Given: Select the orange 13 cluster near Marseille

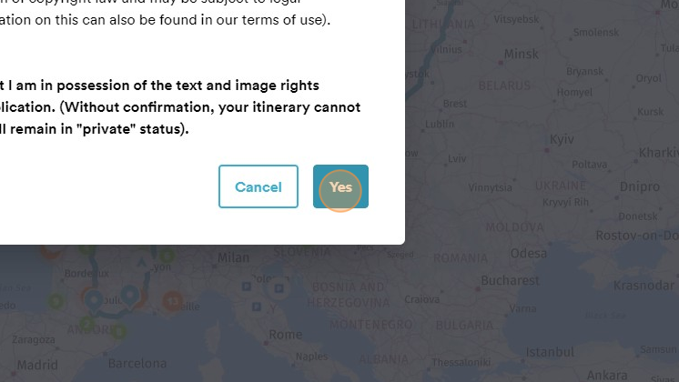Looking at the screenshot, I should point(173,301).
